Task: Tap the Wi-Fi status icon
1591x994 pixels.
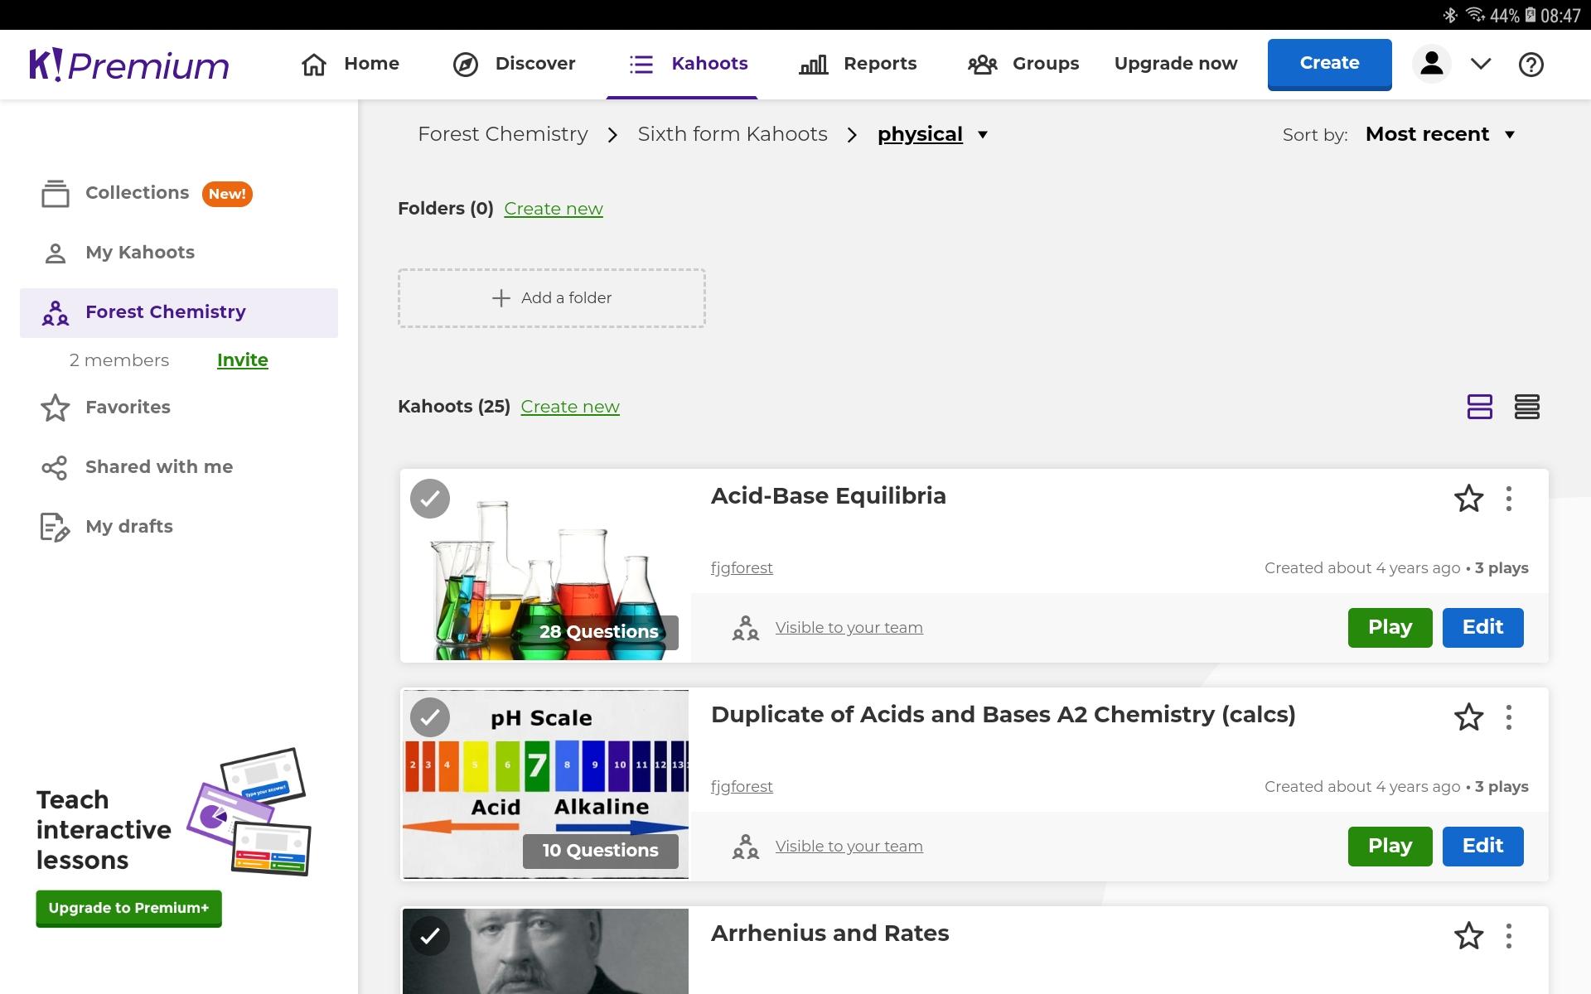Action: pyautogui.click(x=1475, y=15)
